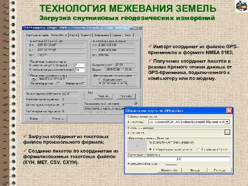Click the 'Время' date and time value
The height and width of the screenshot is (186, 248).
(120, 70)
